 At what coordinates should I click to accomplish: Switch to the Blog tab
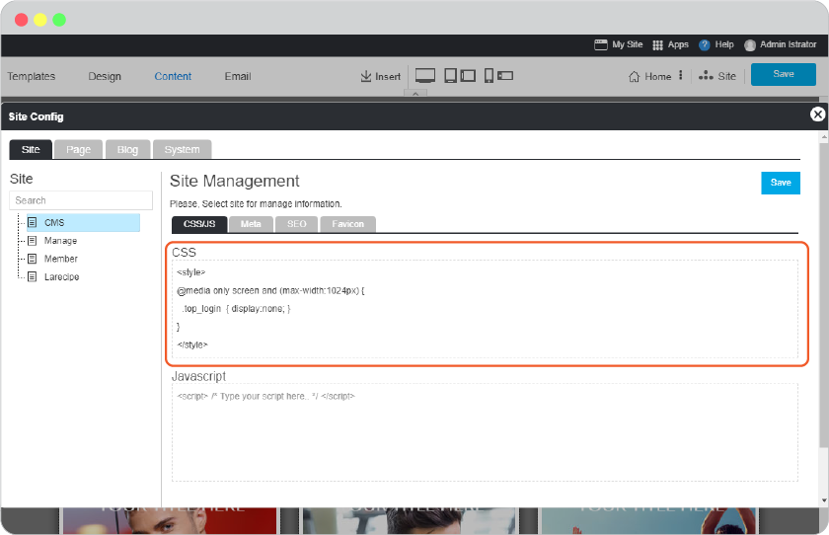coord(127,150)
